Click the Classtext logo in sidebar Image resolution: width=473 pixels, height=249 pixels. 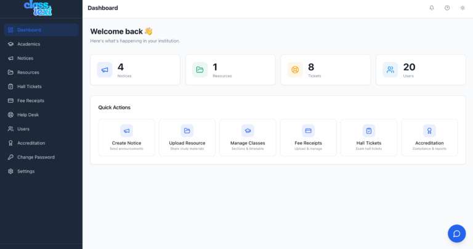click(38, 8)
